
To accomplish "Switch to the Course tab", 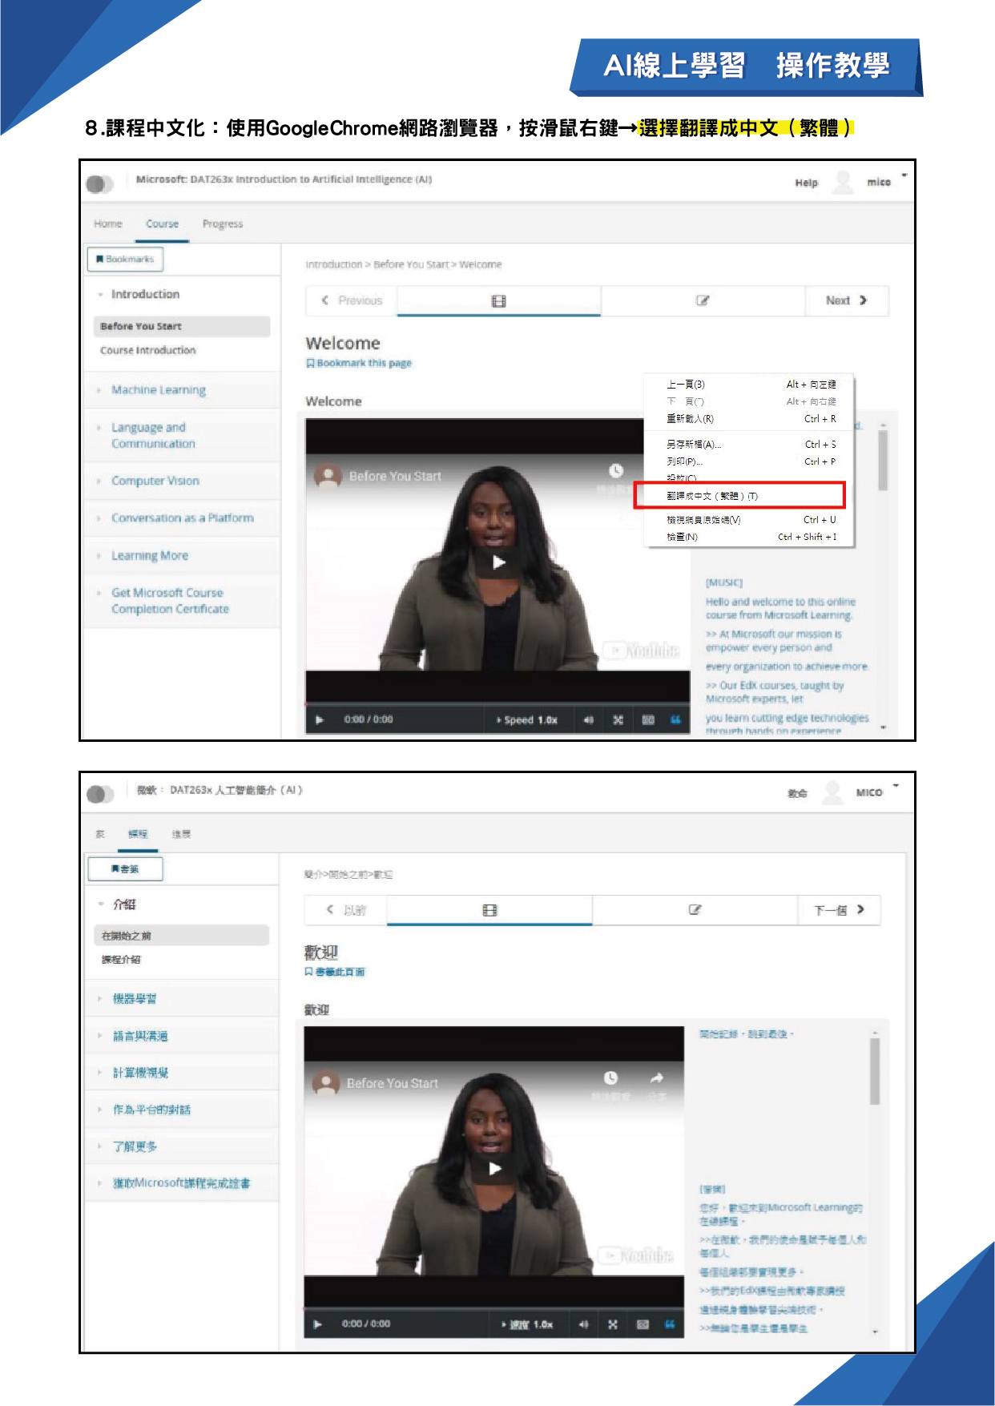I will coord(162,224).
